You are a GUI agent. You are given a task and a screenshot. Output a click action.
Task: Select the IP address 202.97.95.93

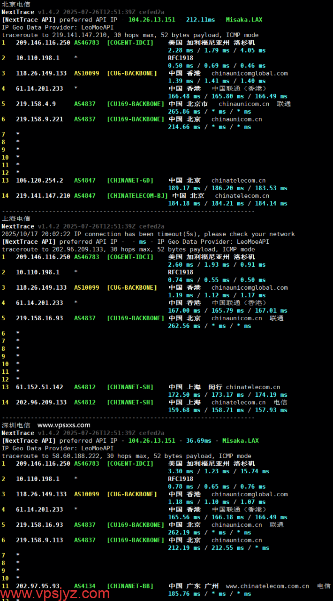tap(38, 586)
